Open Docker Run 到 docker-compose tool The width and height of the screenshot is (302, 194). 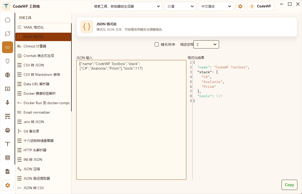(43, 103)
